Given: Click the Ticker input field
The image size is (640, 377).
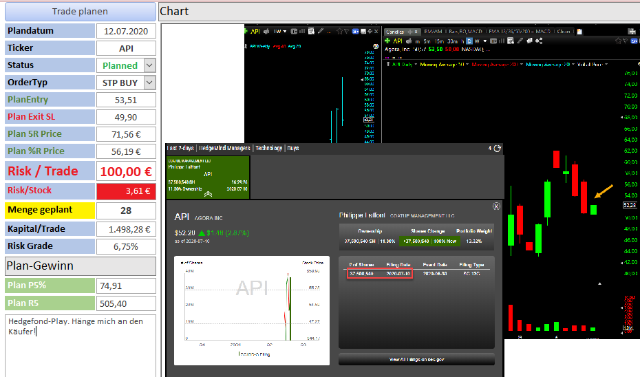Looking at the screenshot, I should pyautogui.click(x=126, y=48).
